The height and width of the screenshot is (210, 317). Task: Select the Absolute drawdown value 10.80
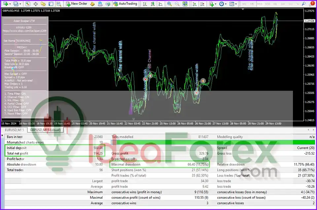[x=99, y=164]
